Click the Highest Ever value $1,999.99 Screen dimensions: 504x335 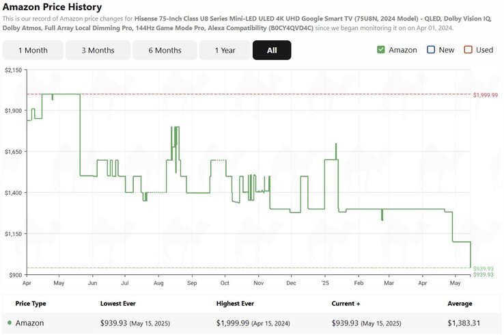(x=233, y=323)
